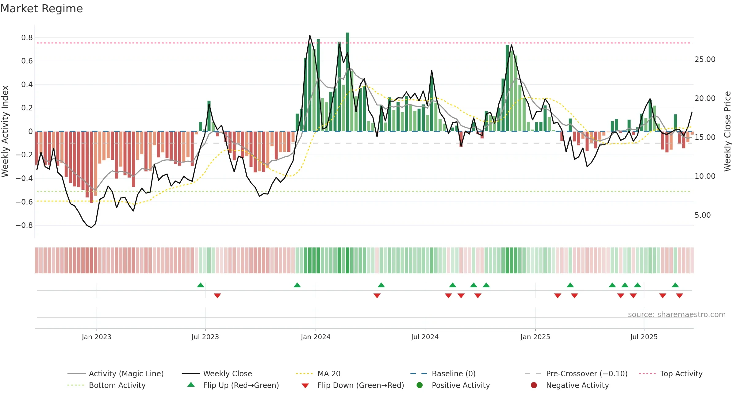Click the 0.8 activity index tick label
This screenshot has width=736, height=414.
(x=27, y=38)
